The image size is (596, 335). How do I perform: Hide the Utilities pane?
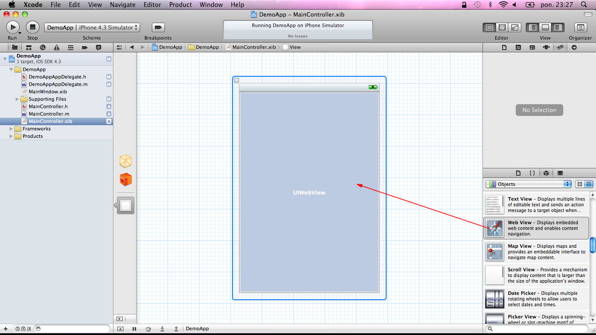click(558, 27)
